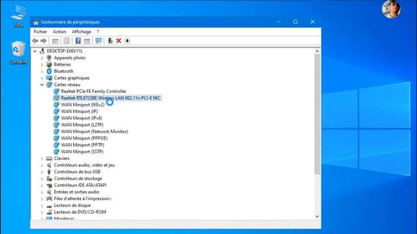
Task: Collapse the Cartes réseau category
Action: click(x=42, y=84)
